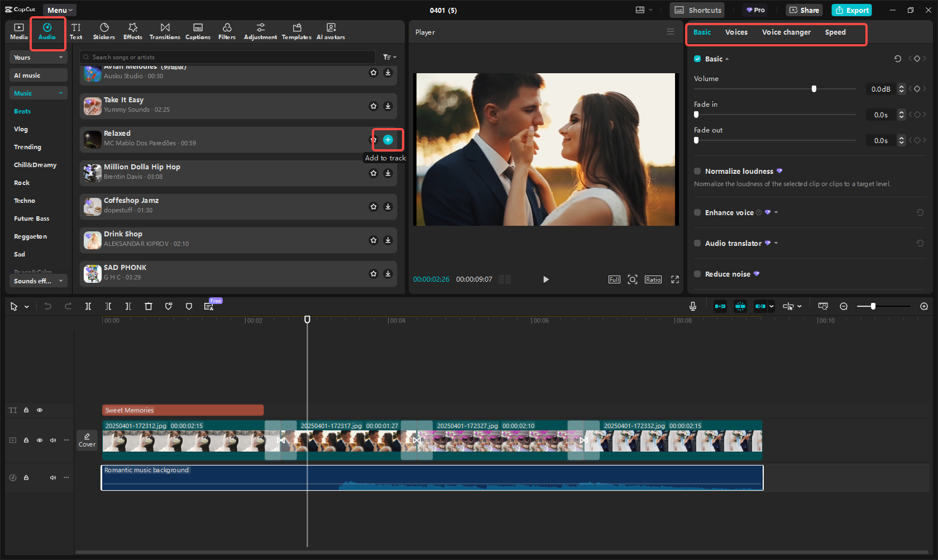Screen dimensions: 938x560
Task: Add the Relaxed track to the timeline
Action: click(387, 139)
